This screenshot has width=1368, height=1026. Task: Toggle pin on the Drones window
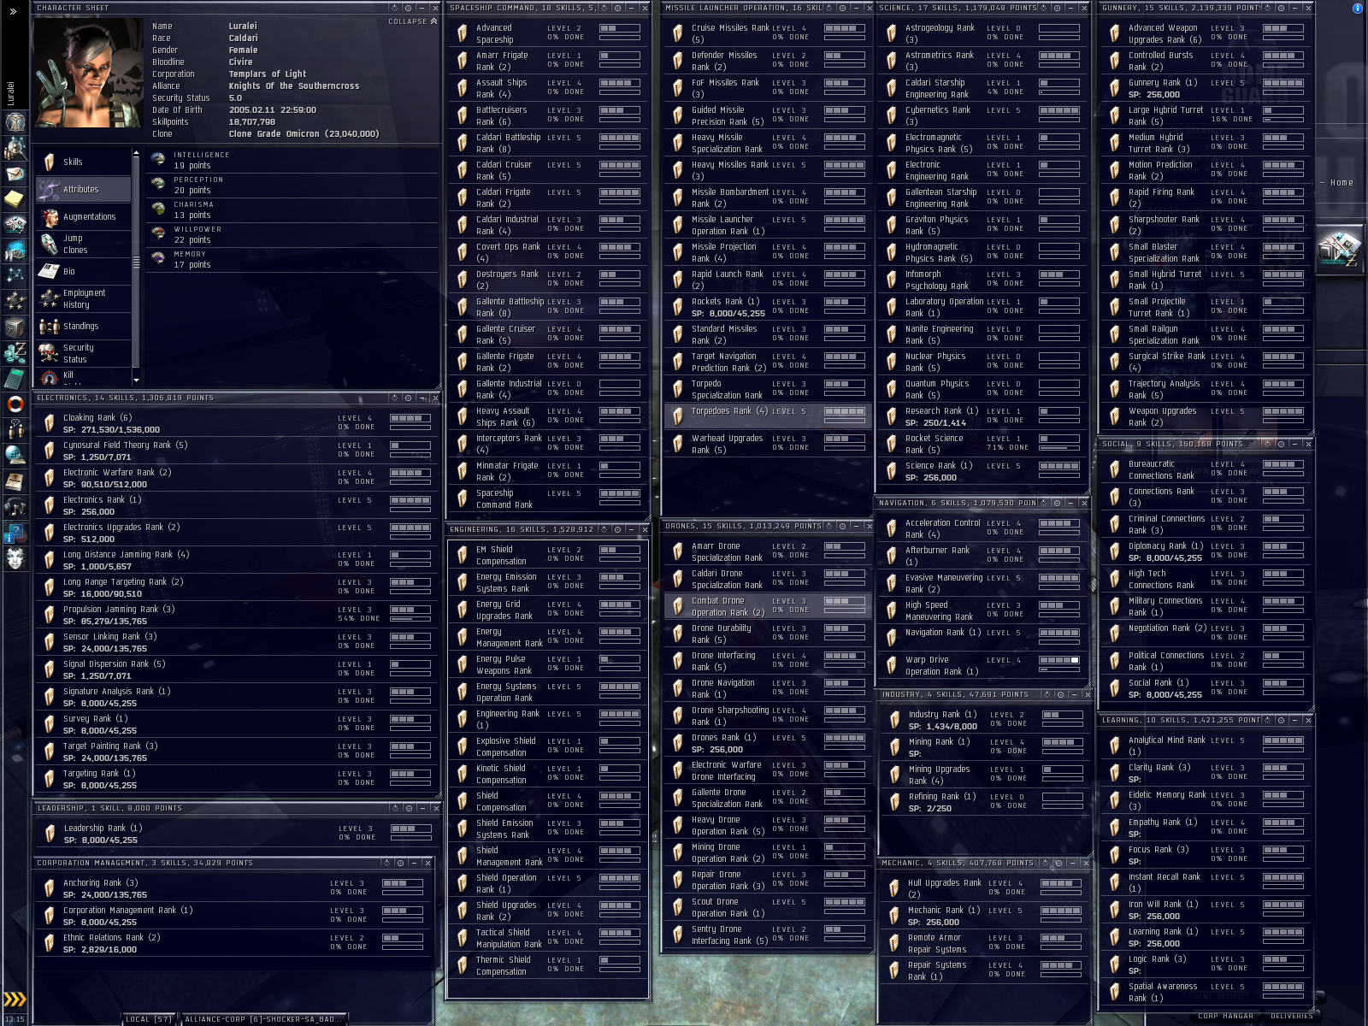(842, 527)
